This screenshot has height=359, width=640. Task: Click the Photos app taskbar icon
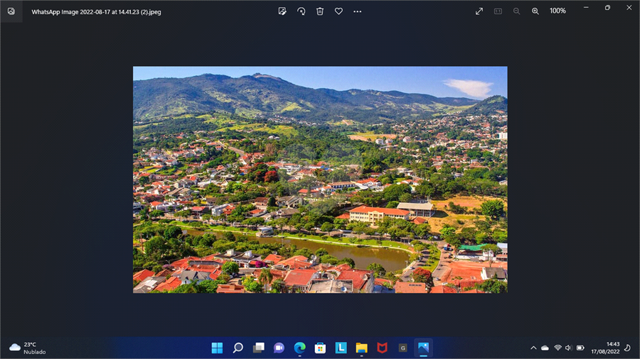pyautogui.click(x=423, y=348)
